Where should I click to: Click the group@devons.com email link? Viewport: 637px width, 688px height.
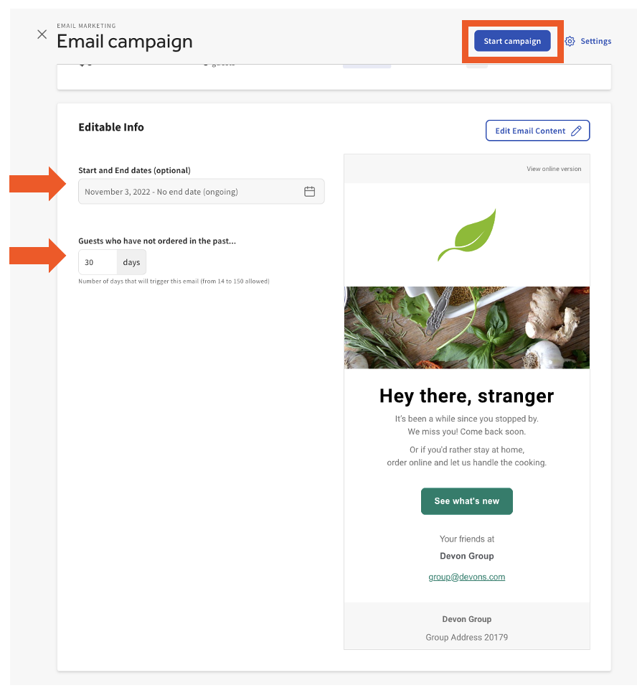[x=467, y=577]
